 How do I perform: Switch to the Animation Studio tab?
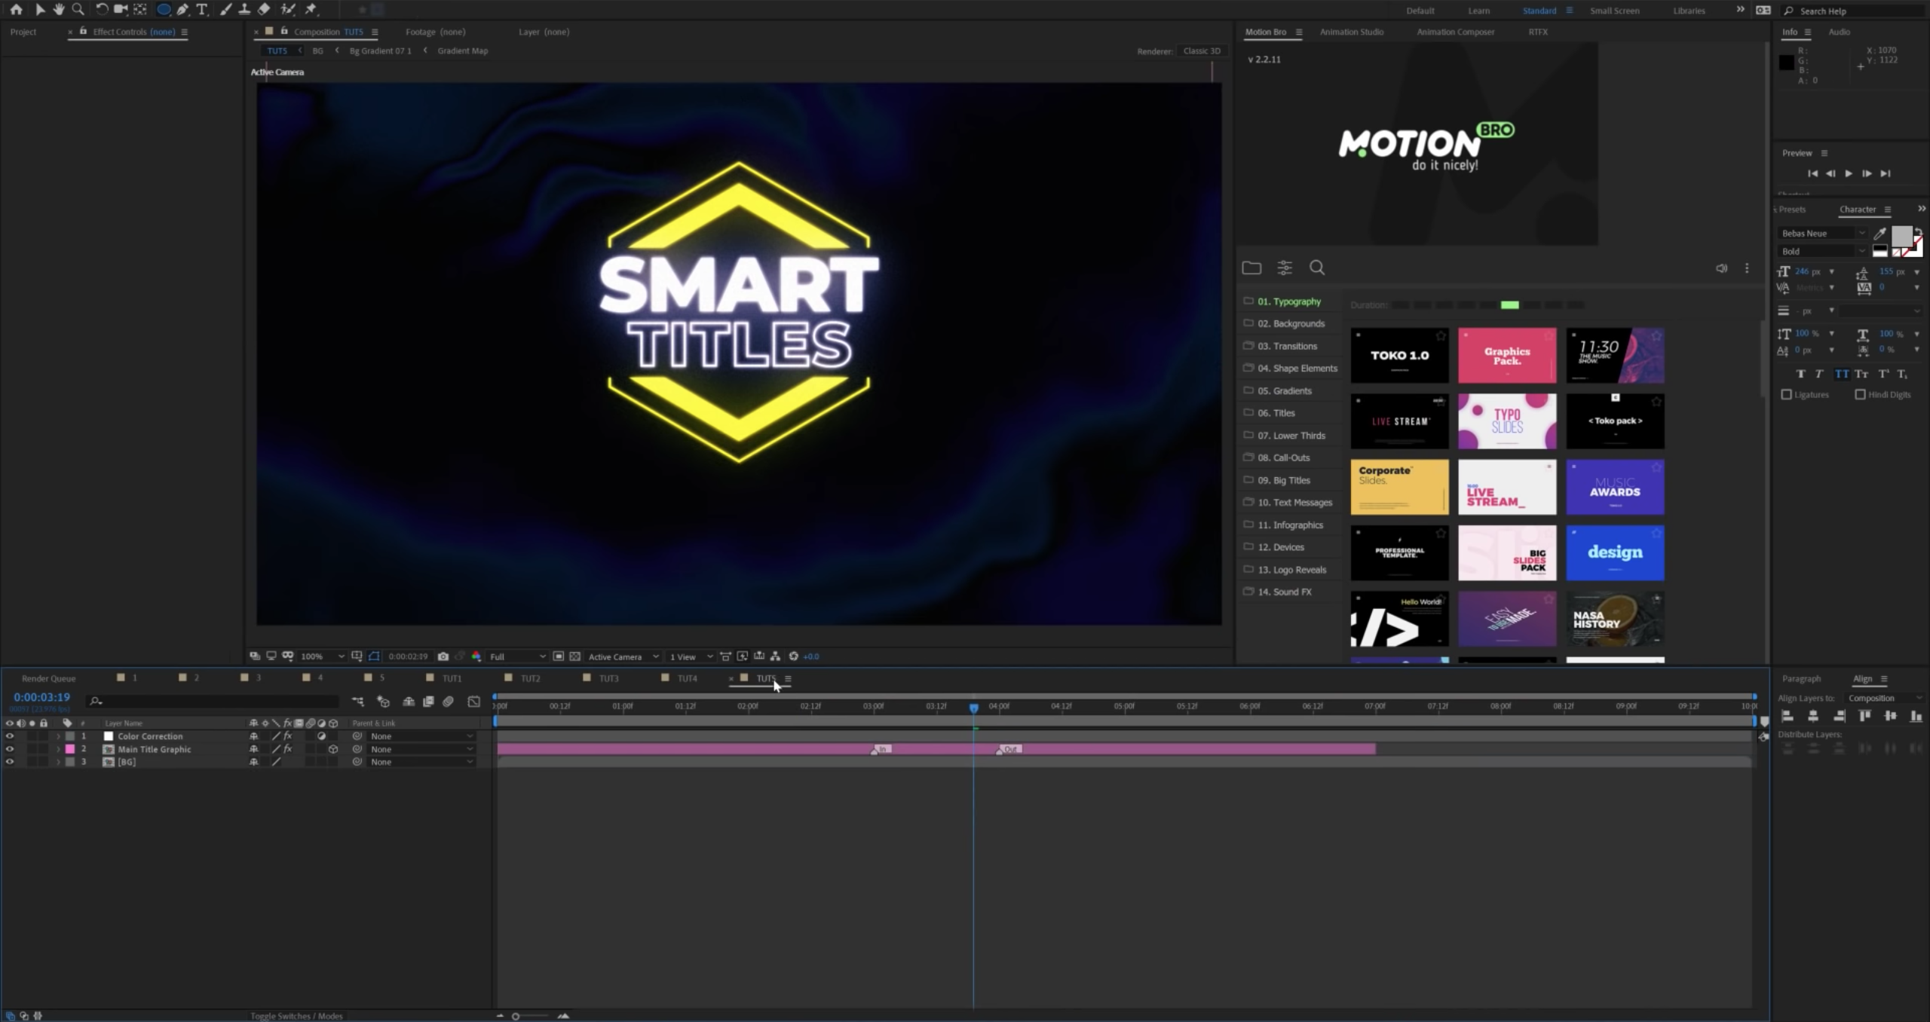[x=1352, y=32]
